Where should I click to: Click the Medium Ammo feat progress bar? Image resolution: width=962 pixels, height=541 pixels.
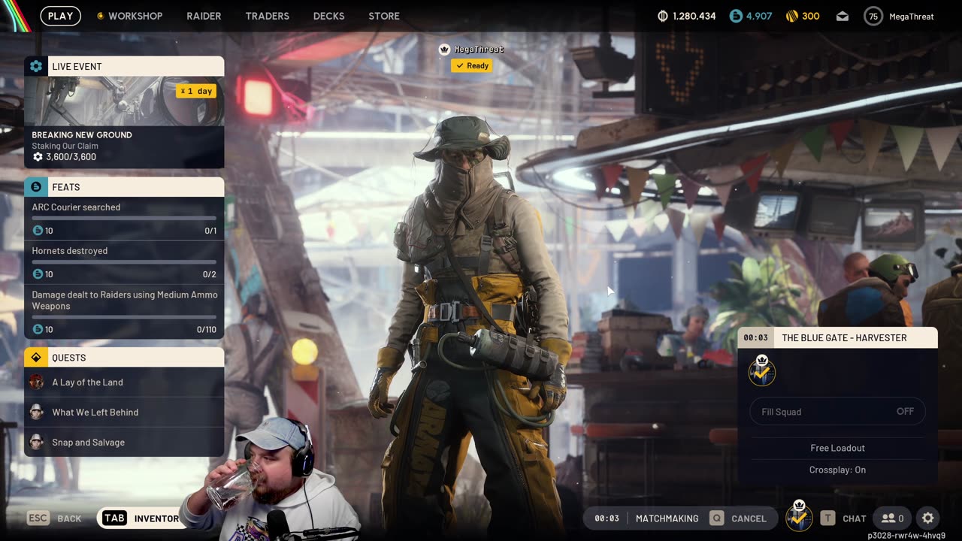coord(124,317)
